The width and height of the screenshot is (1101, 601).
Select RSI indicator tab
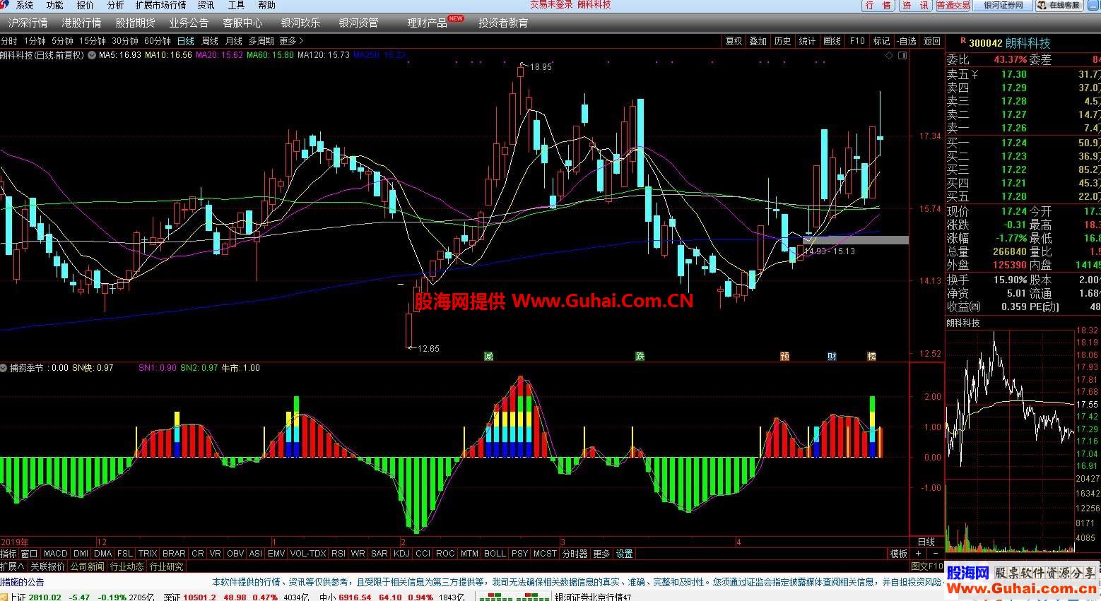point(338,554)
